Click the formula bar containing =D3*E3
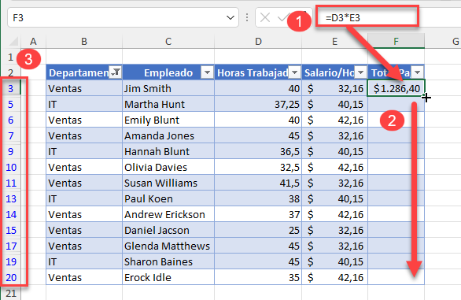 (x=367, y=17)
